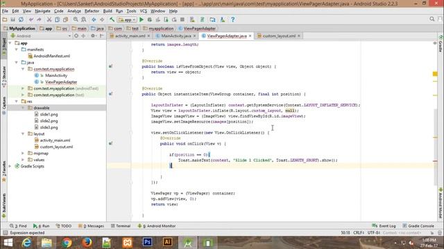
Task: Open the Gradle Console panel
Action: 418,226
